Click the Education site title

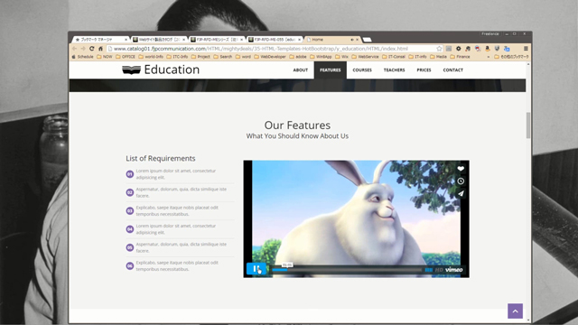click(x=172, y=70)
